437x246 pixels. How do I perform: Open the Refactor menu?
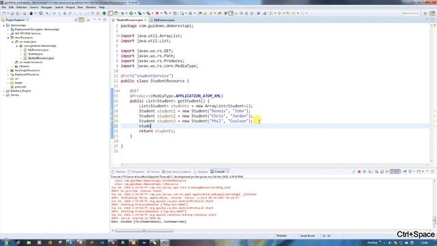(21, 8)
